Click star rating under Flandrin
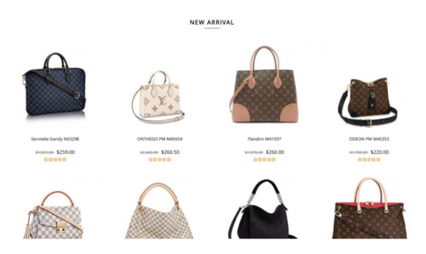The width and height of the screenshot is (426, 254). pos(264,159)
